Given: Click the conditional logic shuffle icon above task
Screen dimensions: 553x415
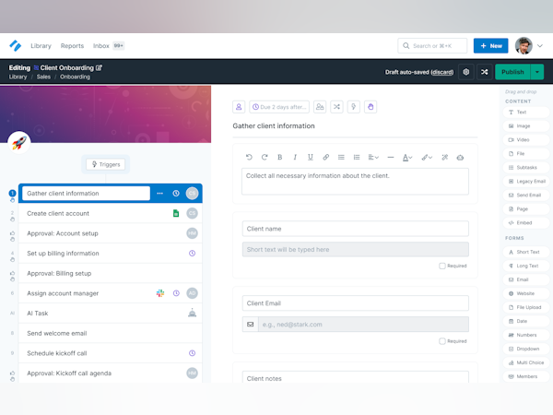Looking at the screenshot, I should point(336,107).
